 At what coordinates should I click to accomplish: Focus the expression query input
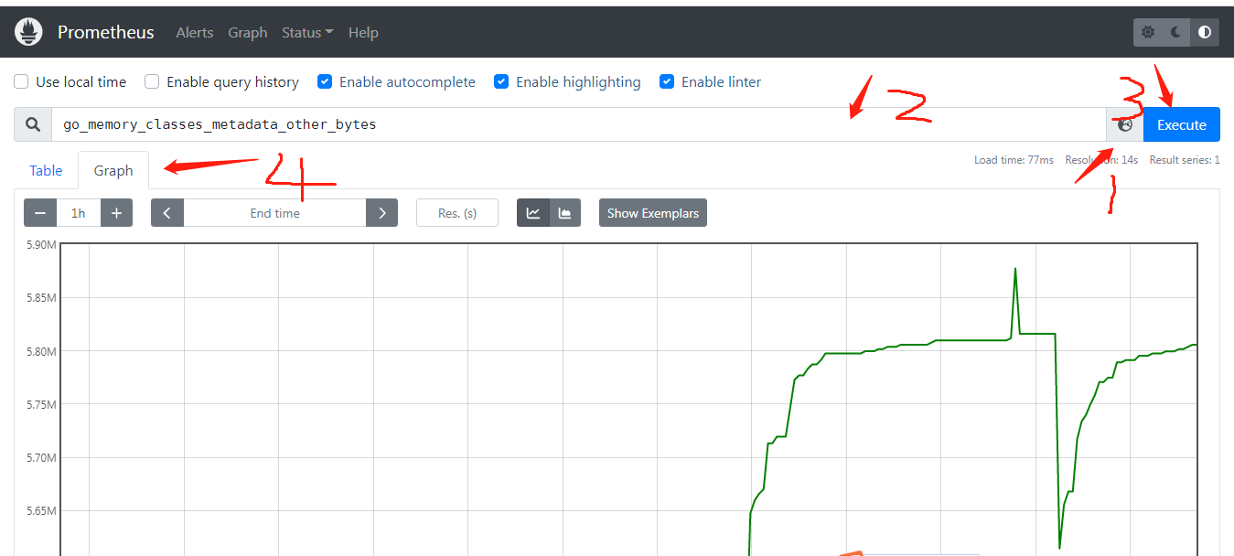coord(579,124)
